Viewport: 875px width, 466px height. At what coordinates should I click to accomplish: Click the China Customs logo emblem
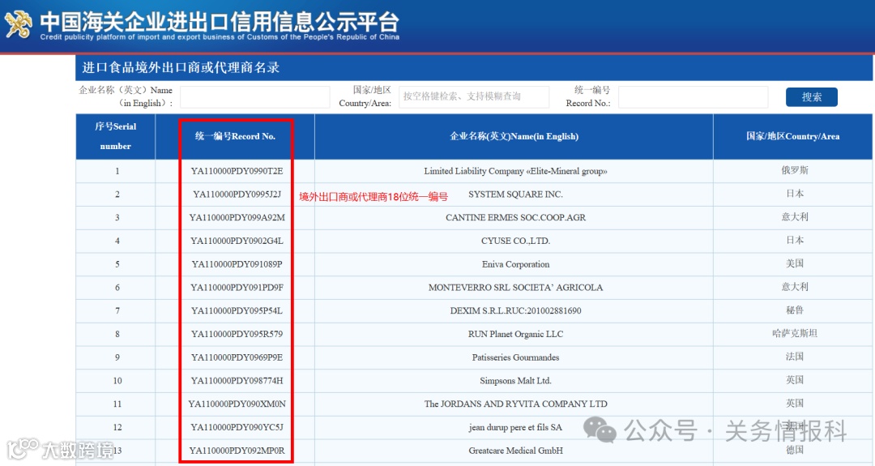click(19, 24)
